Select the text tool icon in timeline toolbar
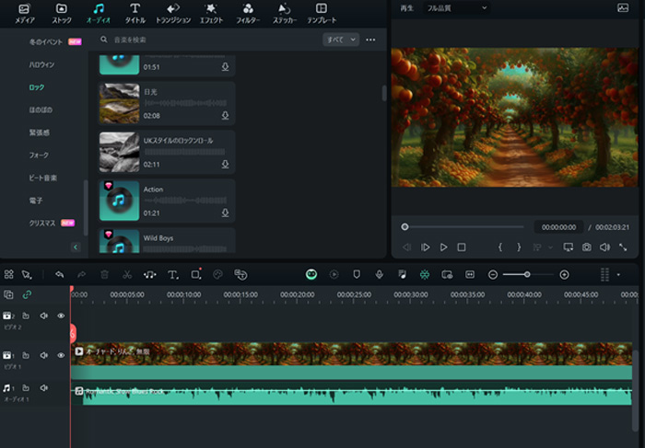The width and height of the screenshot is (645, 448). 172,274
